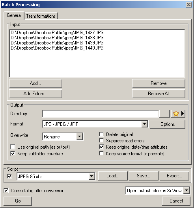Browse for output directory with ... button
The width and height of the screenshot is (194, 208).
point(164,114)
